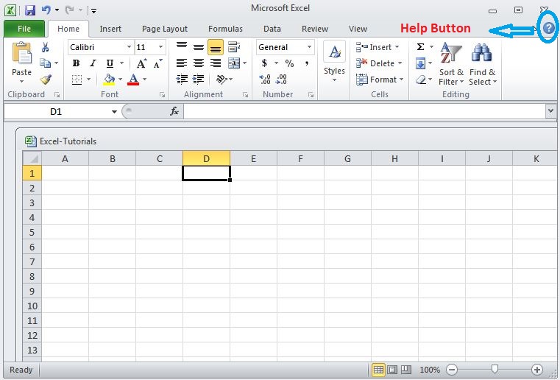
Task: Open the Font dialog launcher
Action: tap(162, 95)
